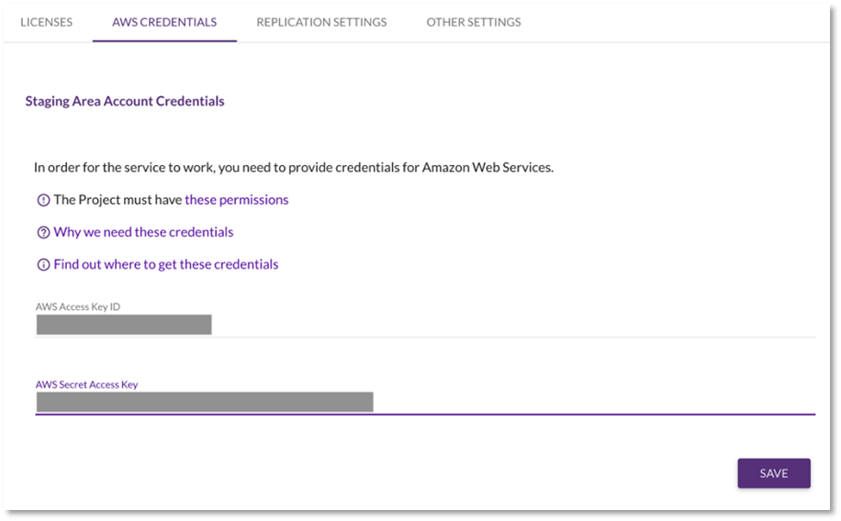
Task: Go to the OTHER SETTINGS tab
Action: tap(474, 22)
